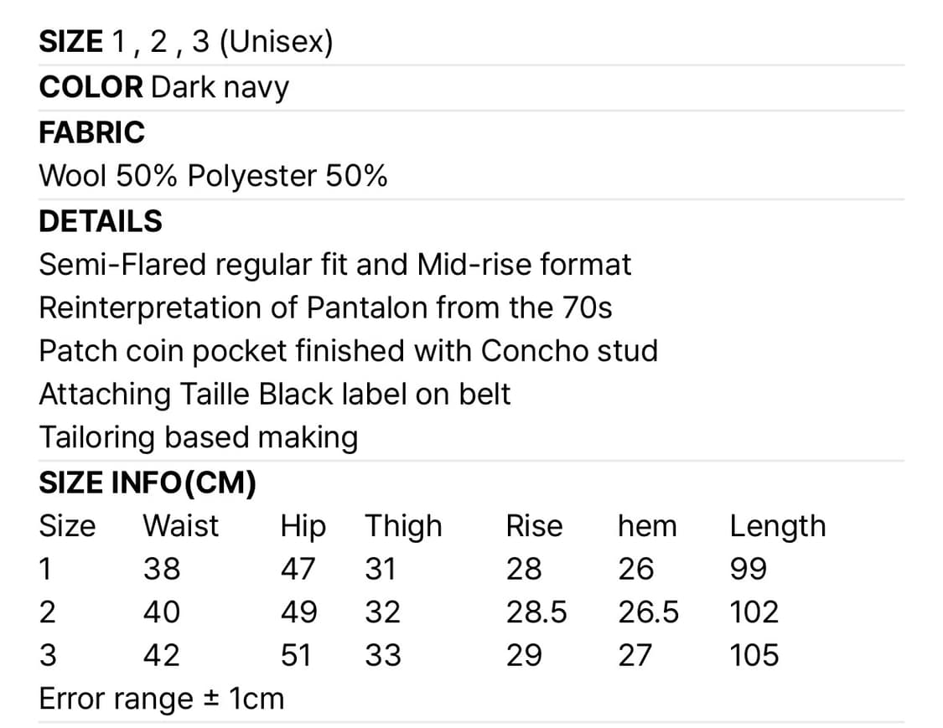Select the Semi-Flared regular fit line
The image size is (943, 728).
tap(335, 265)
